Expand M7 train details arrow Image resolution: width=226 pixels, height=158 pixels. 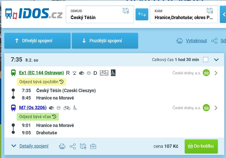click(216, 108)
